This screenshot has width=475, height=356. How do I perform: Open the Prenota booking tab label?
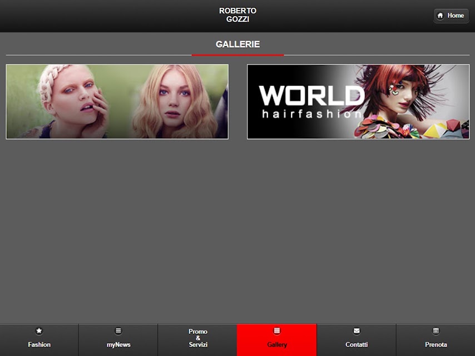pyautogui.click(x=436, y=345)
